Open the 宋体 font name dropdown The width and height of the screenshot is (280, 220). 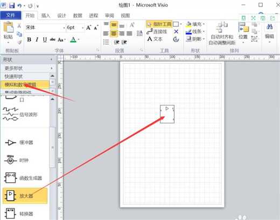64,27
